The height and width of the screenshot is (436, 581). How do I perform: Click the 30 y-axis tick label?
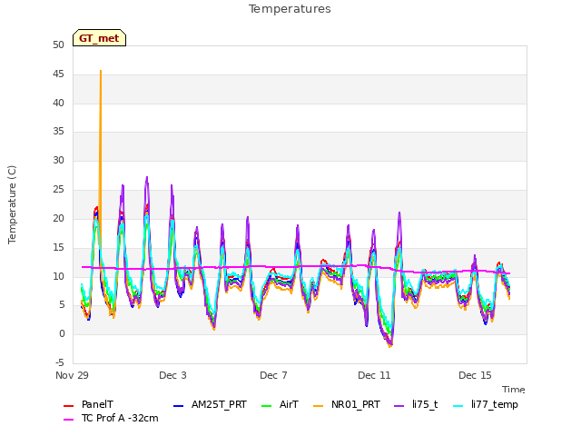[x=58, y=161]
